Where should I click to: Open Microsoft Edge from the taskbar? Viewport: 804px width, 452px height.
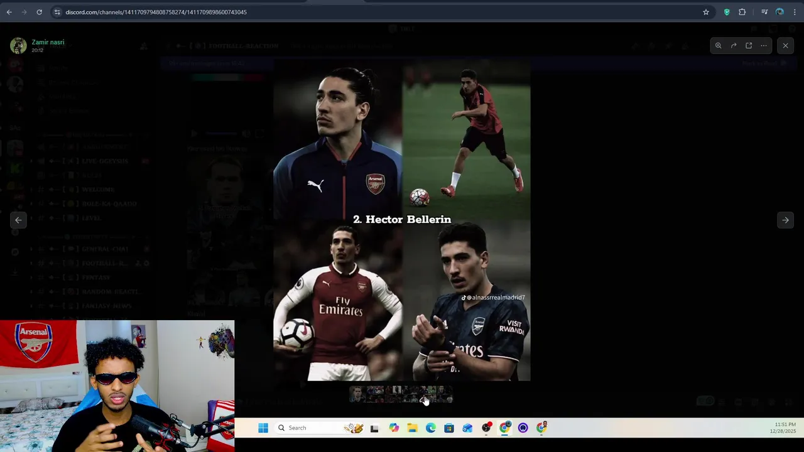point(431,428)
